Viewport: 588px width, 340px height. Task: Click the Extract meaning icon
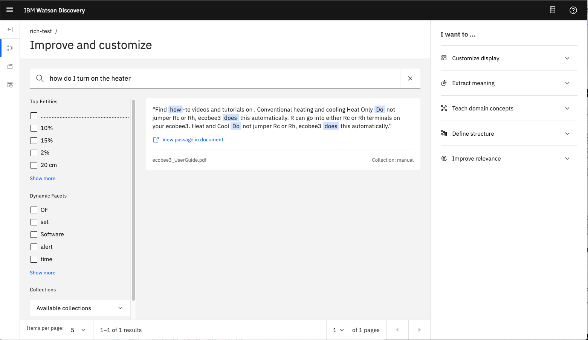pyautogui.click(x=444, y=83)
